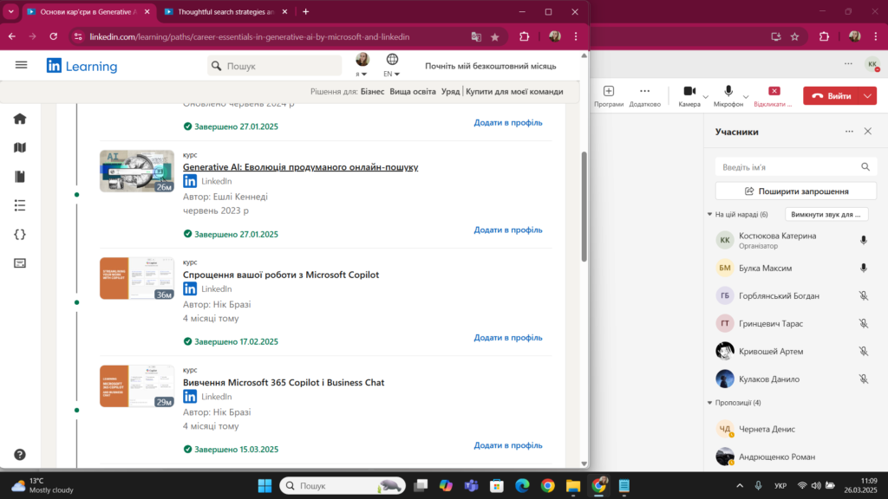This screenshot has width=888, height=499.
Task: Mute Булка Максим microphone
Action: tap(863, 269)
